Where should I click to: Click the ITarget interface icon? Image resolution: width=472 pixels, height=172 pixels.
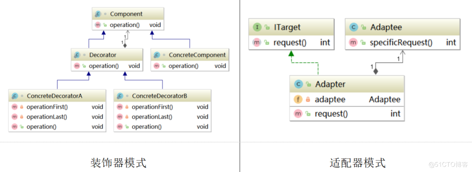(257, 27)
